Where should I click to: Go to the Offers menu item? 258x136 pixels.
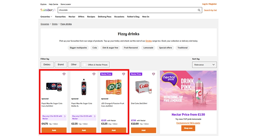pos(81,16)
